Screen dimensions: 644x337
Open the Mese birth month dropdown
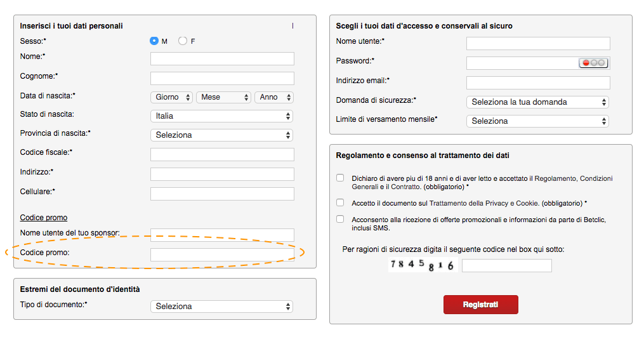[x=223, y=97]
